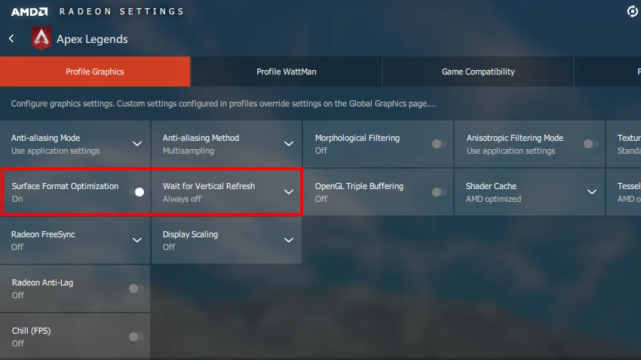This screenshot has width=641, height=360.
Task: Switch to Profile WattMan tab
Action: click(286, 72)
